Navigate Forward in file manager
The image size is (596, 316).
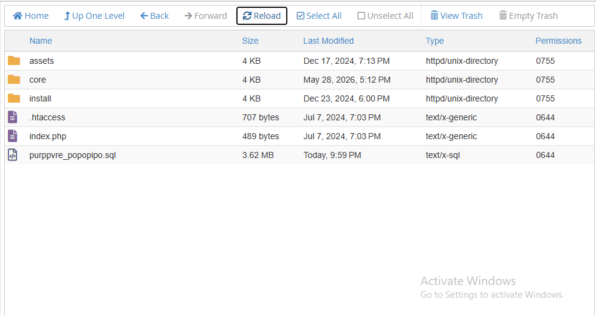(205, 16)
